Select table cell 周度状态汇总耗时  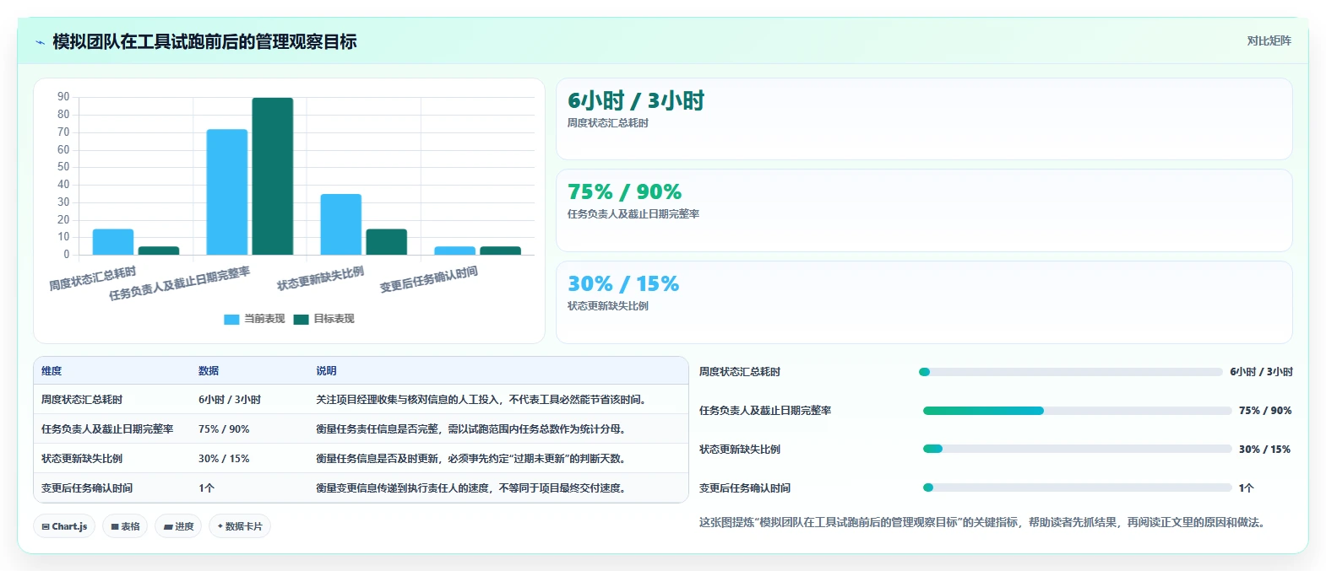(x=82, y=400)
